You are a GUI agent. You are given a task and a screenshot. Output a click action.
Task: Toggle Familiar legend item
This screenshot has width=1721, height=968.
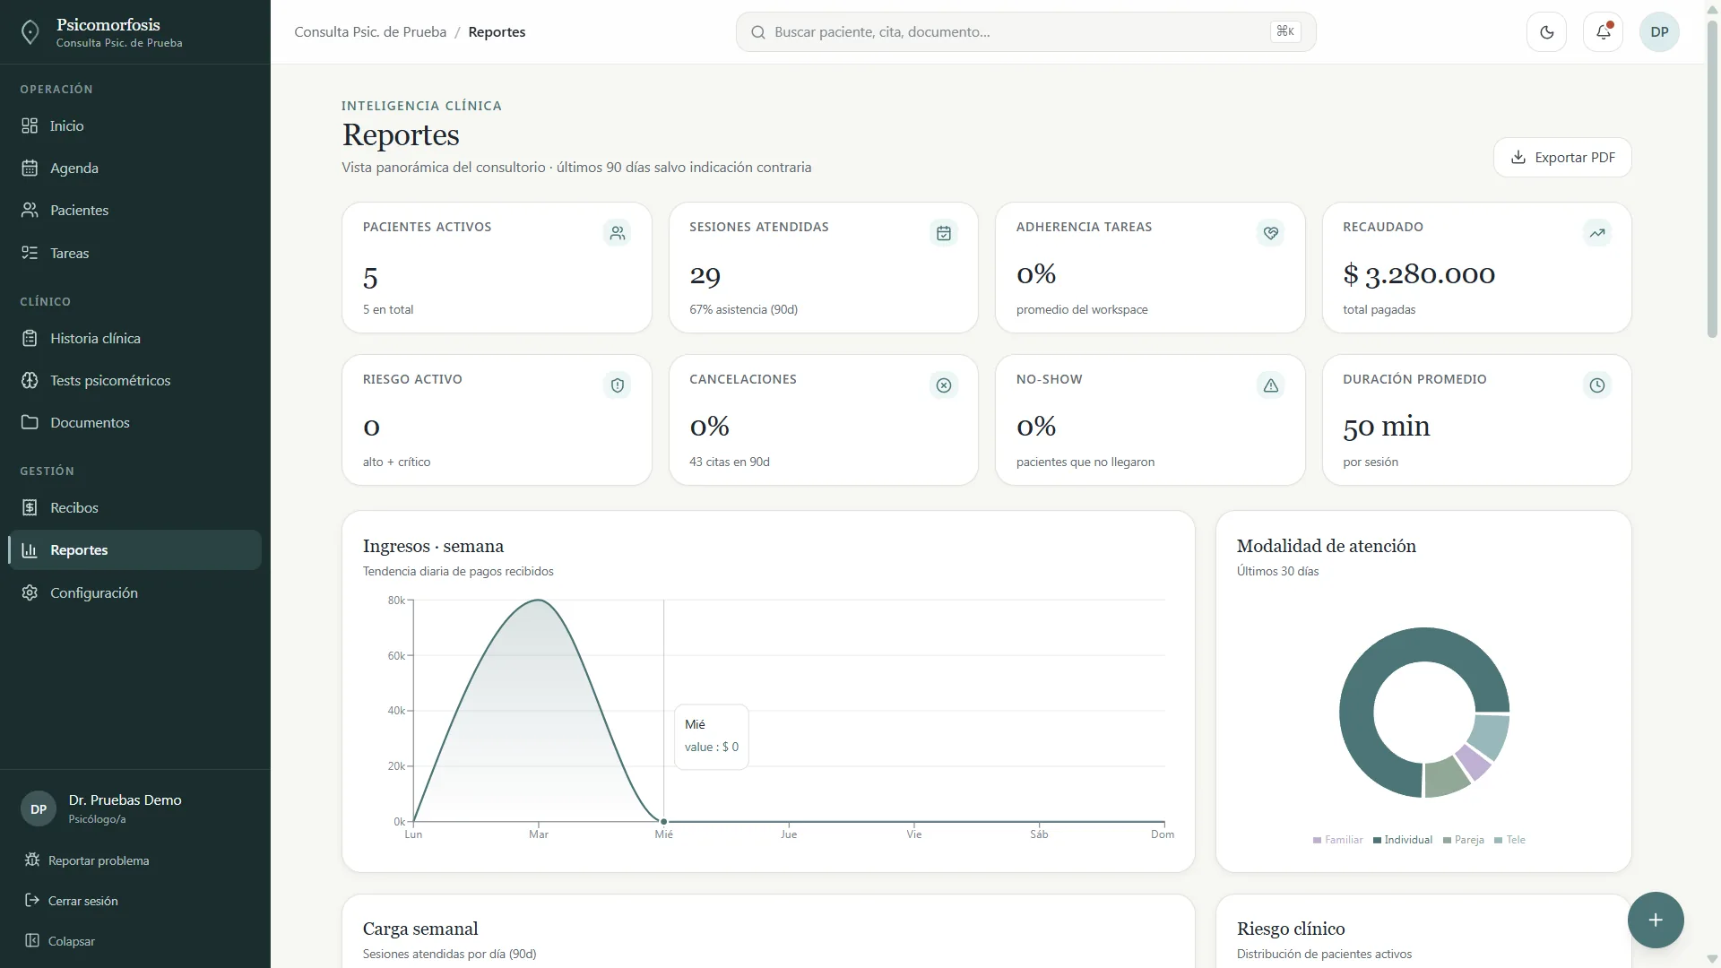tap(1337, 841)
